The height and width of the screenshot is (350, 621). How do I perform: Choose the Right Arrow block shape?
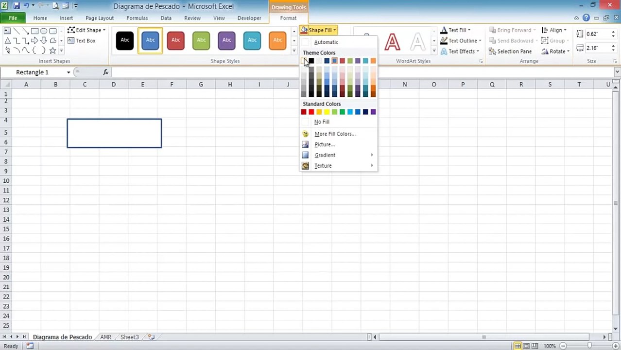pyautogui.click(x=34, y=41)
